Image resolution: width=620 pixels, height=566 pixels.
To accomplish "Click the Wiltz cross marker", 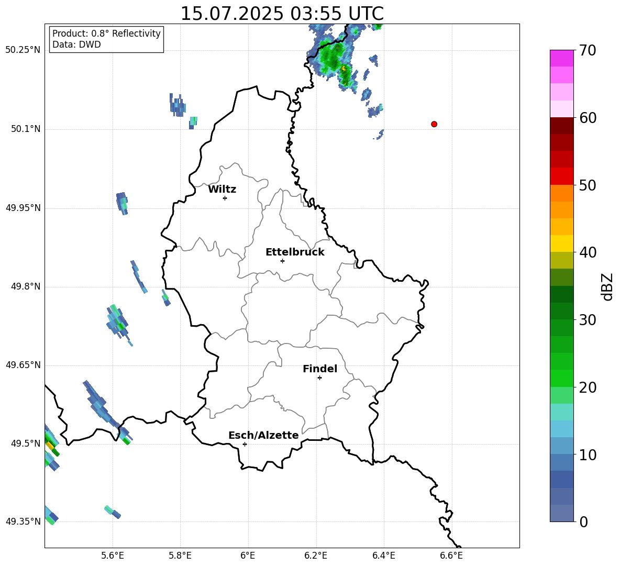I will (225, 198).
